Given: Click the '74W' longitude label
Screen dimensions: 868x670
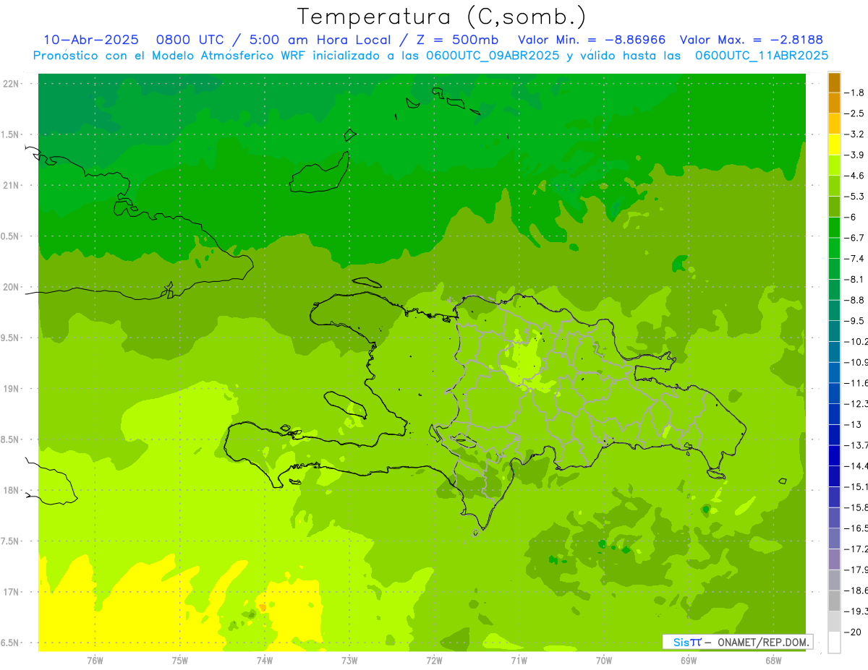Looking at the screenshot, I should click(x=265, y=661).
